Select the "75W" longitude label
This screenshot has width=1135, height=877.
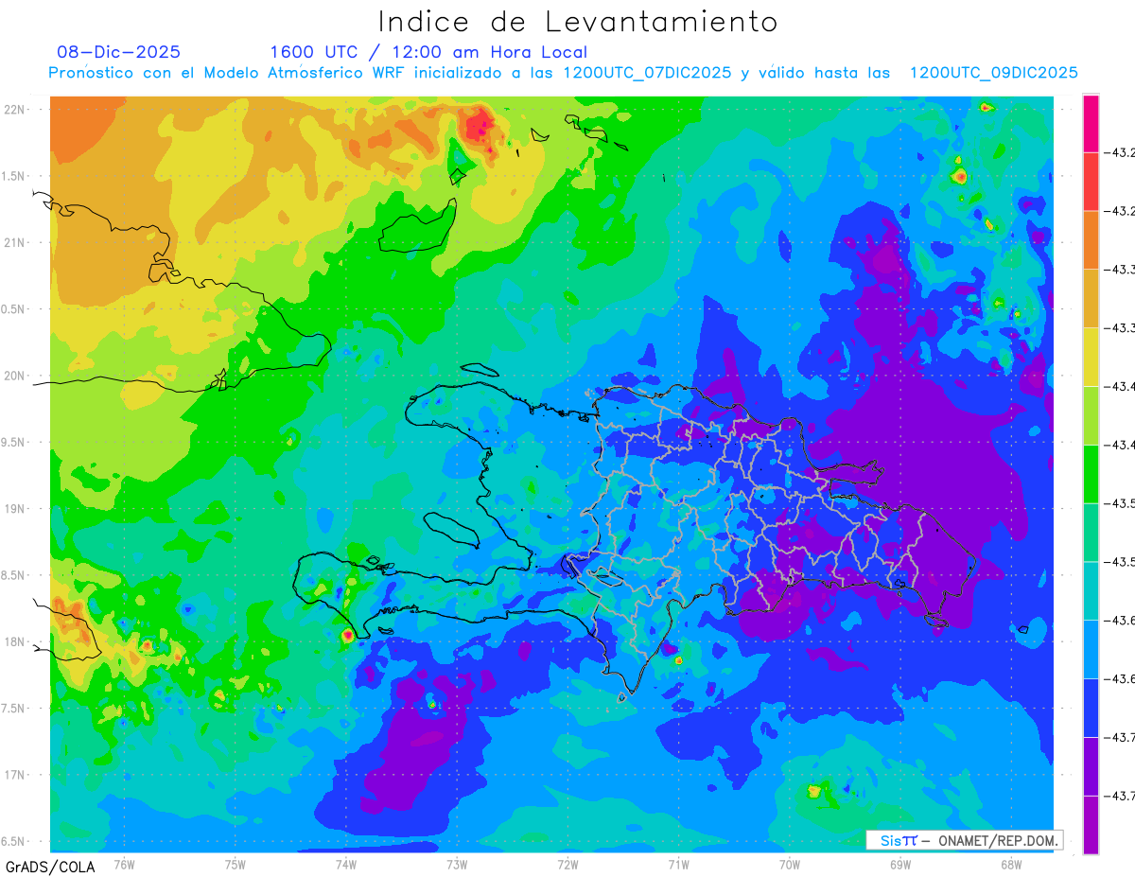coord(235,863)
